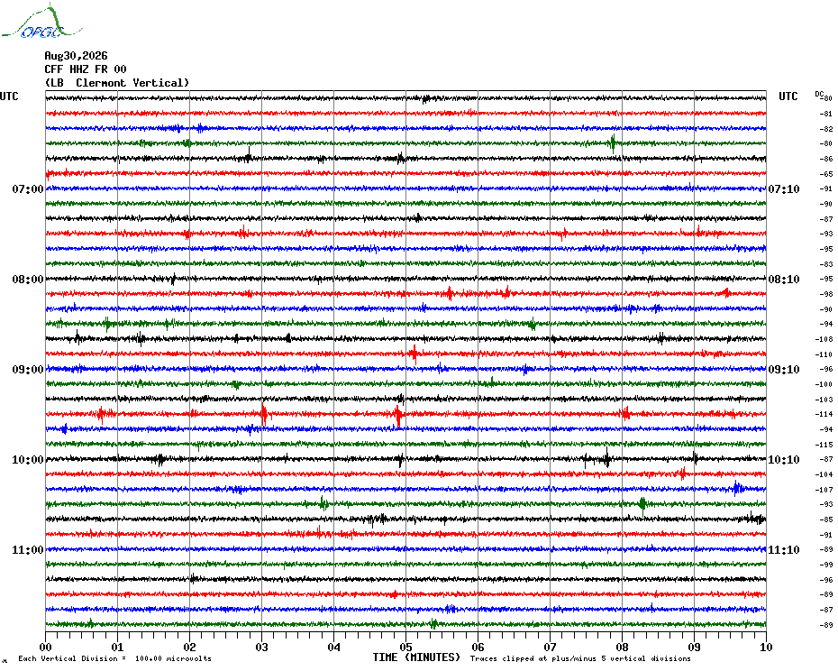Click the (LB Clermont Vertical) subtitle
Screen dimensions: 838x671
117,83
